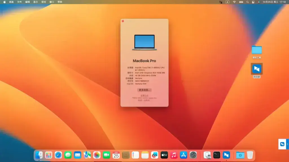
Task: Click the Wi-Fi status icon
Action: coord(234,2)
